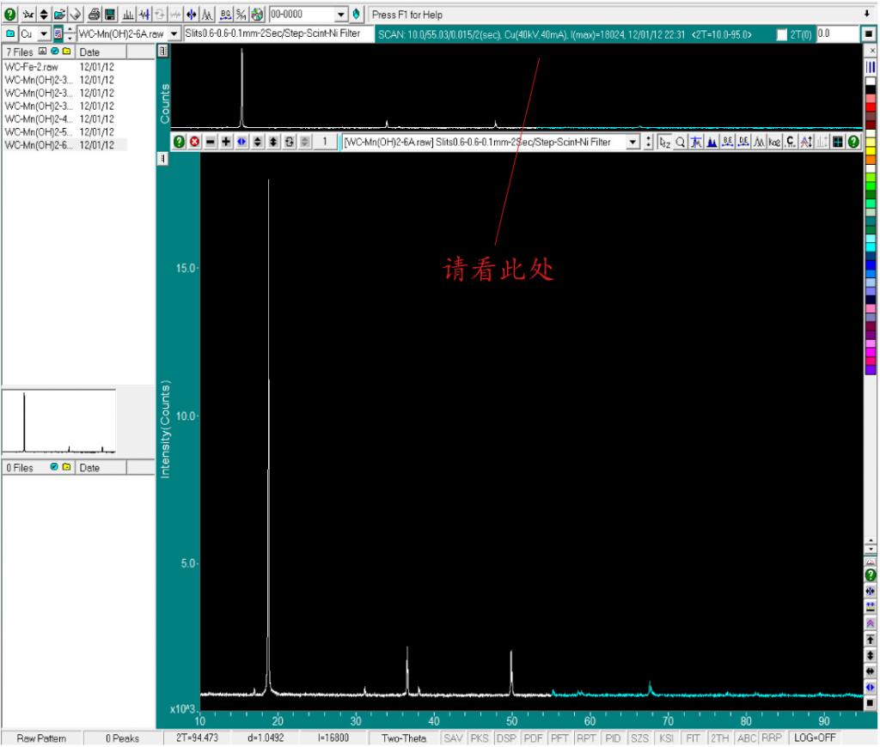Image resolution: width=880 pixels, height=747 pixels.
Task: Click the Date header in lower 0 Files list
Action: point(101,468)
